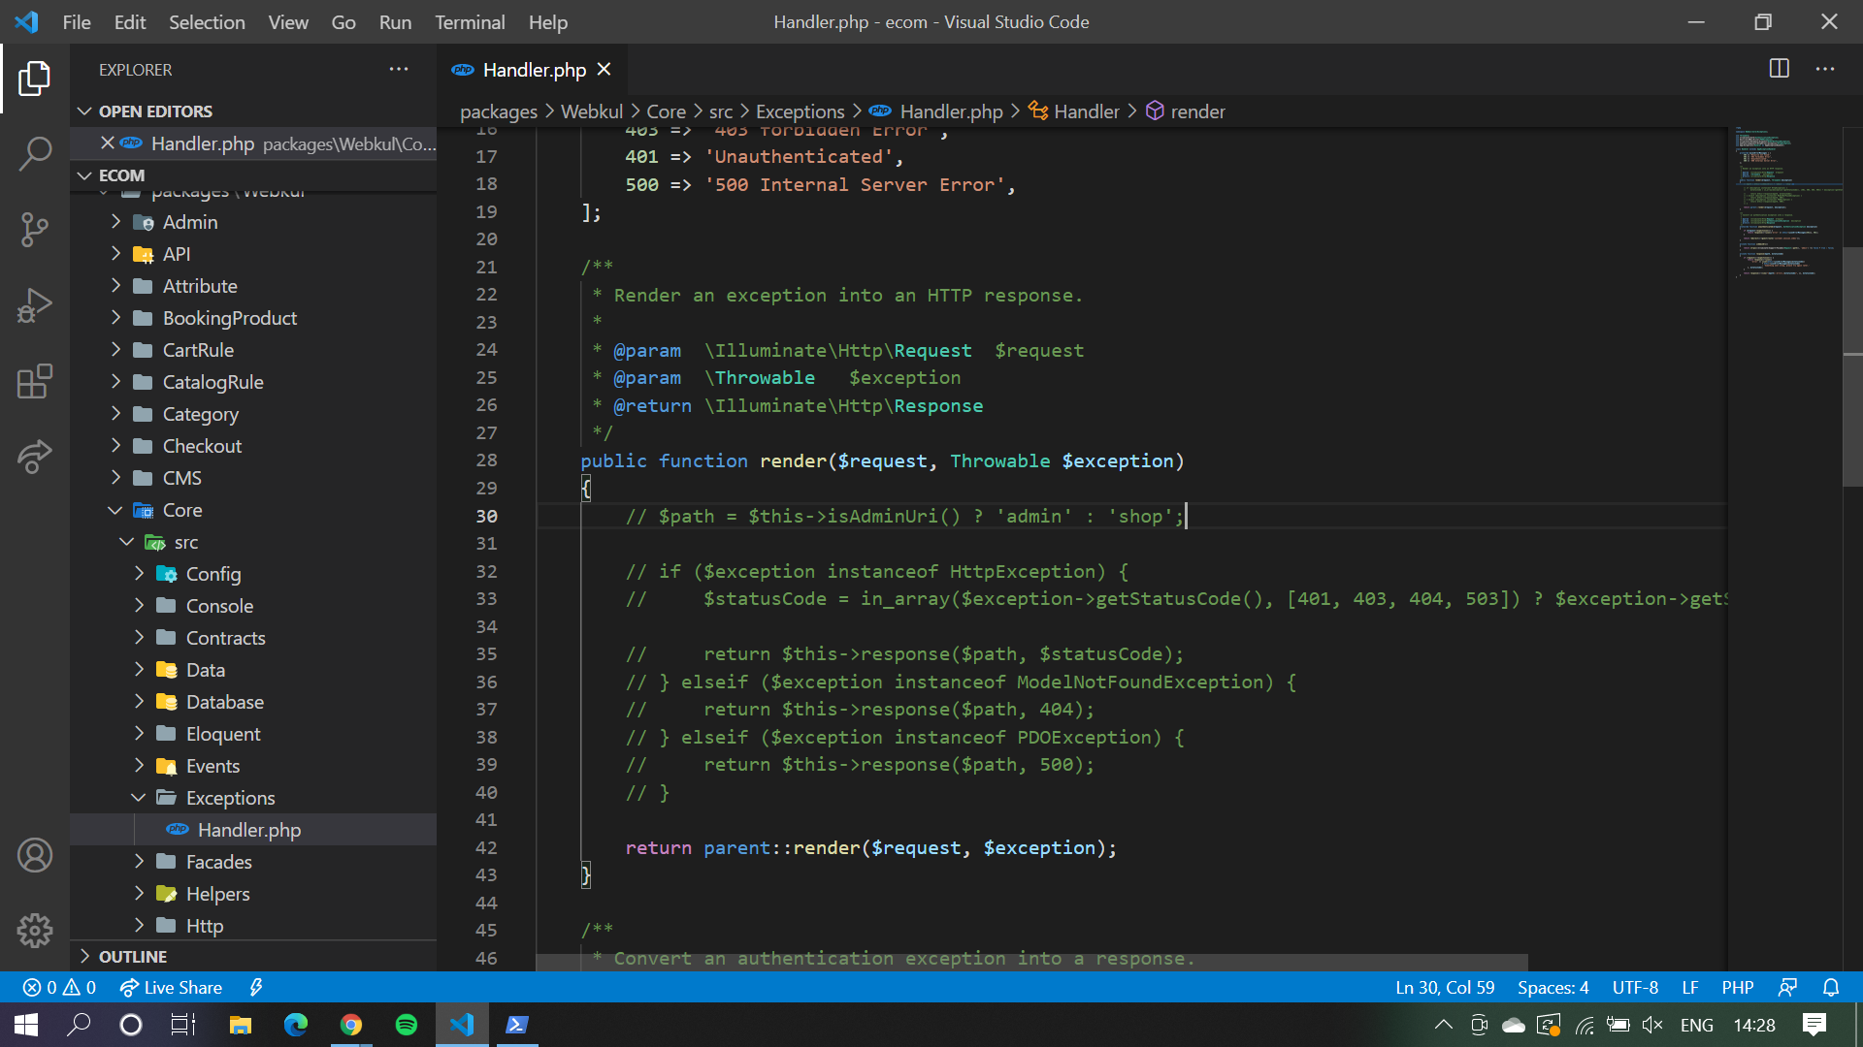Change line ending via LF indicator
The height and width of the screenshot is (1047, 1863).
tap(1690, 987)
